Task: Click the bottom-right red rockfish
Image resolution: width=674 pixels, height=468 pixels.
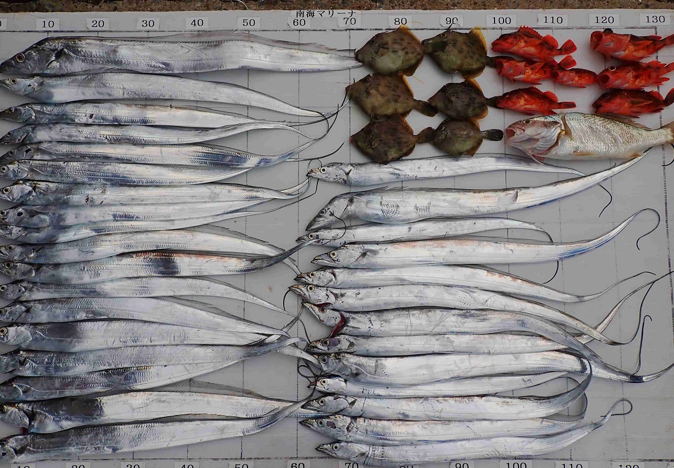Action: [x=629, y=102]
